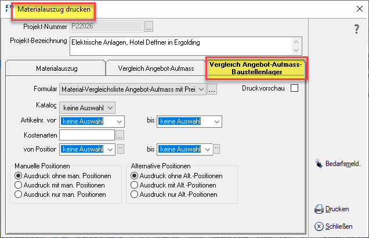
Task: Click the Drucken printer icon
Action: point(319,209)
